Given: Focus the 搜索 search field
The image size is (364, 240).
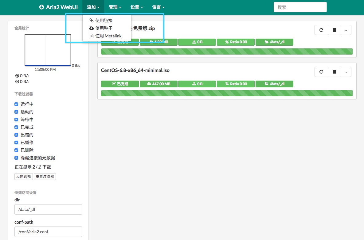Looking at the screenshot, I should (300, 7).
